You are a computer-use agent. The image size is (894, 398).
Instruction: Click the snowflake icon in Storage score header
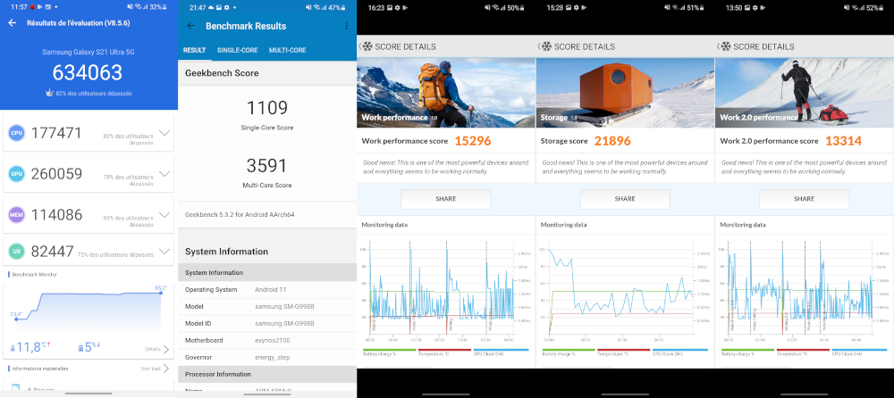pos(547,46)
